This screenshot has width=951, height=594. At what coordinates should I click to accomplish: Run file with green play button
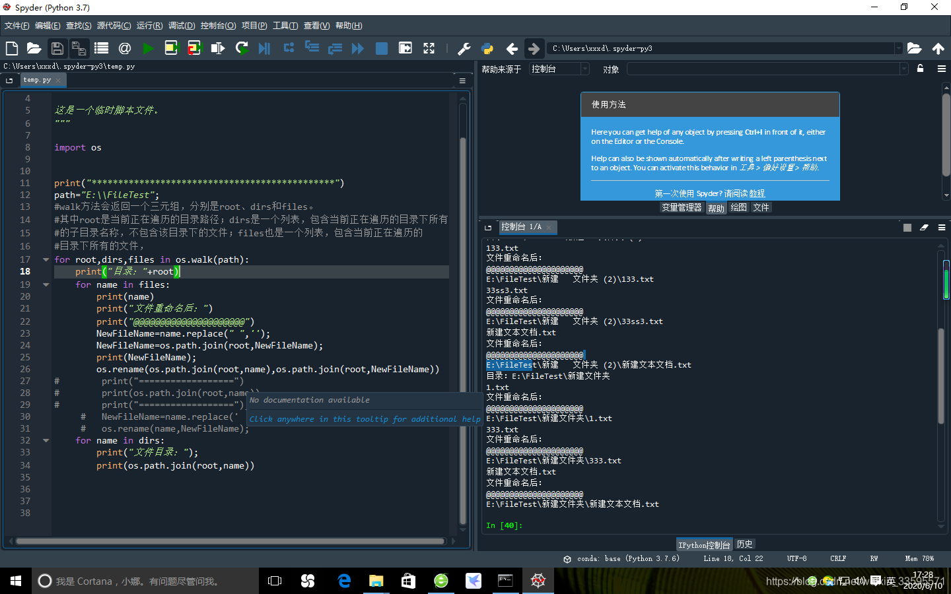click(148, 48)
